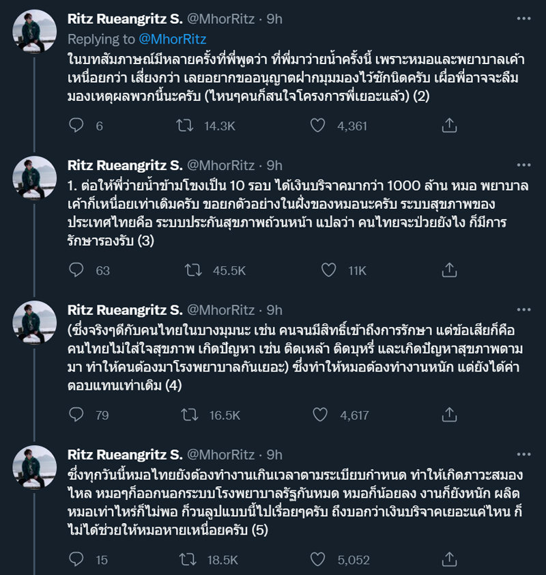Share the tweet ending with (2)
The image size is (546, 575).
(x=449, y=126)
